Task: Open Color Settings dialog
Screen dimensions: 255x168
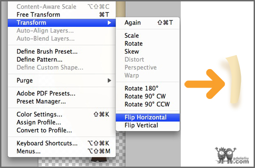Action: point(61,114)
